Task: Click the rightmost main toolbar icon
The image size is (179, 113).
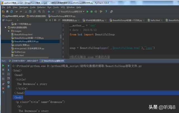Action: (111, 12)
